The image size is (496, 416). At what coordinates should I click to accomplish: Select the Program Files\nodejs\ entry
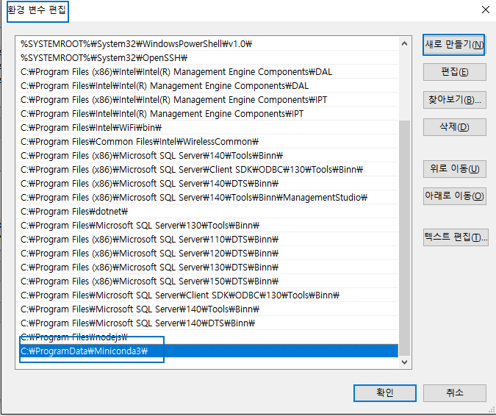pos(207,337)
